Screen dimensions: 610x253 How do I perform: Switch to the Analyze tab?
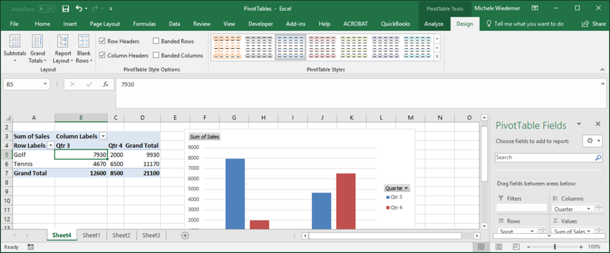coord(434,24)
